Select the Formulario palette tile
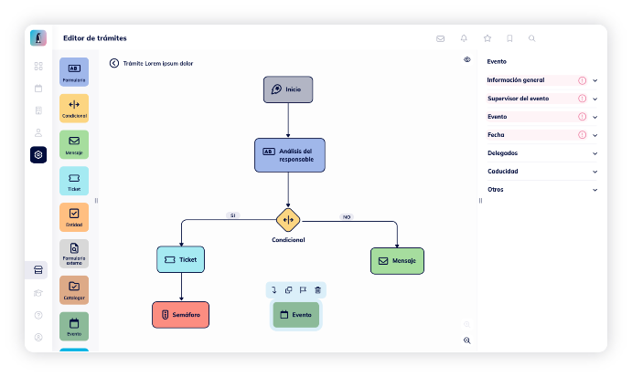 tap(74, 72)
